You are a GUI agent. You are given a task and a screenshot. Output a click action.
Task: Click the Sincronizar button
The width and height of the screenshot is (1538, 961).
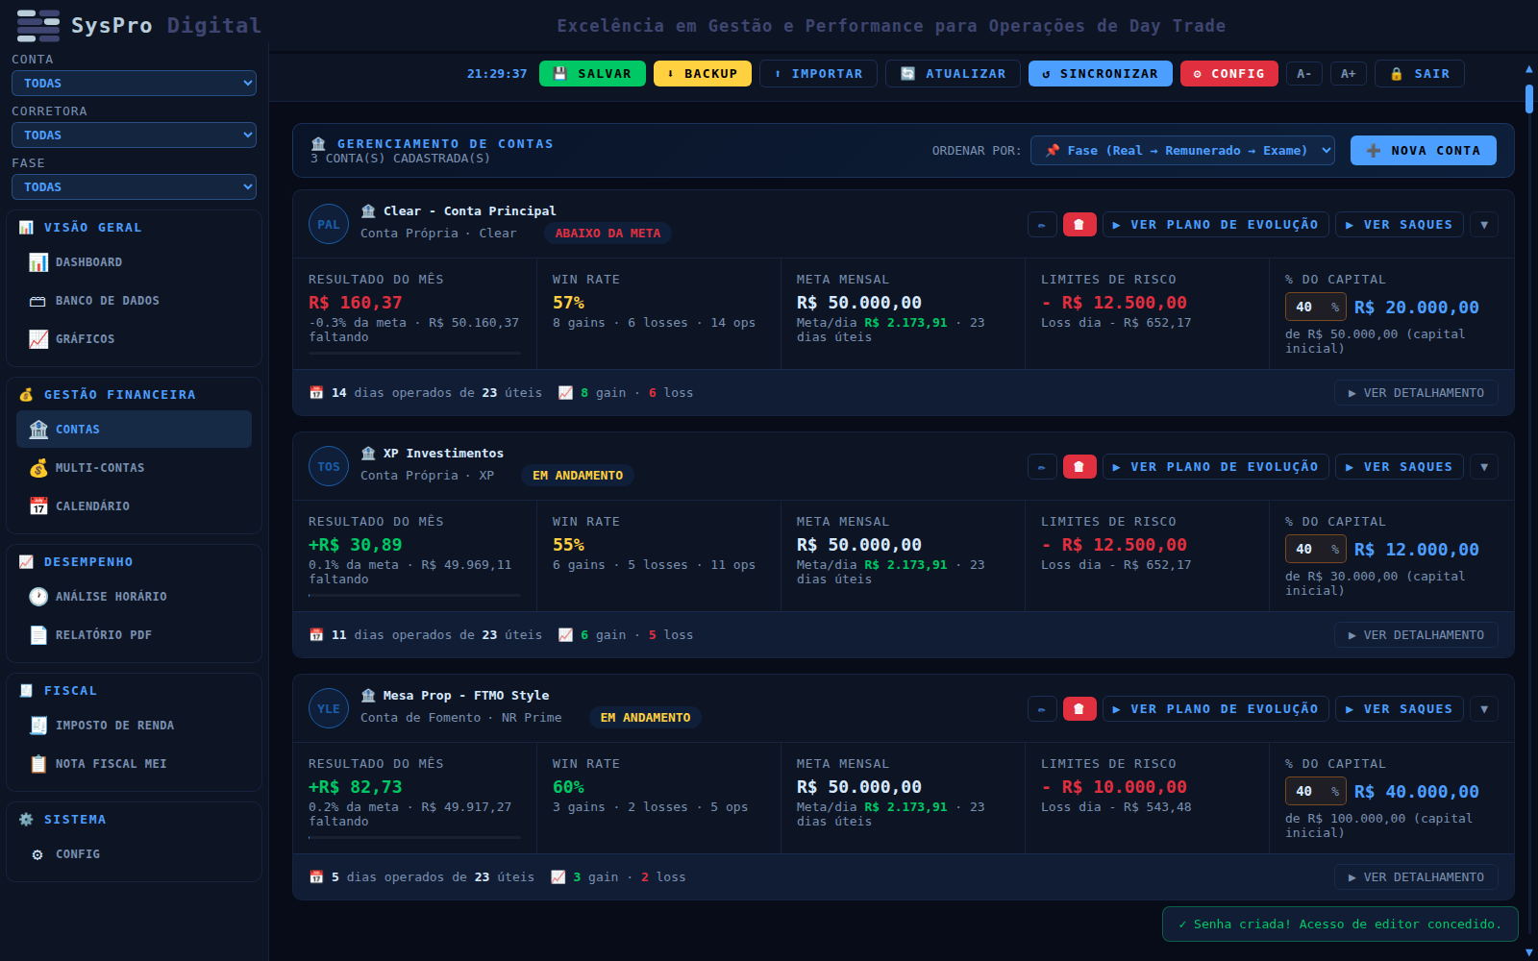[1101, 74]
